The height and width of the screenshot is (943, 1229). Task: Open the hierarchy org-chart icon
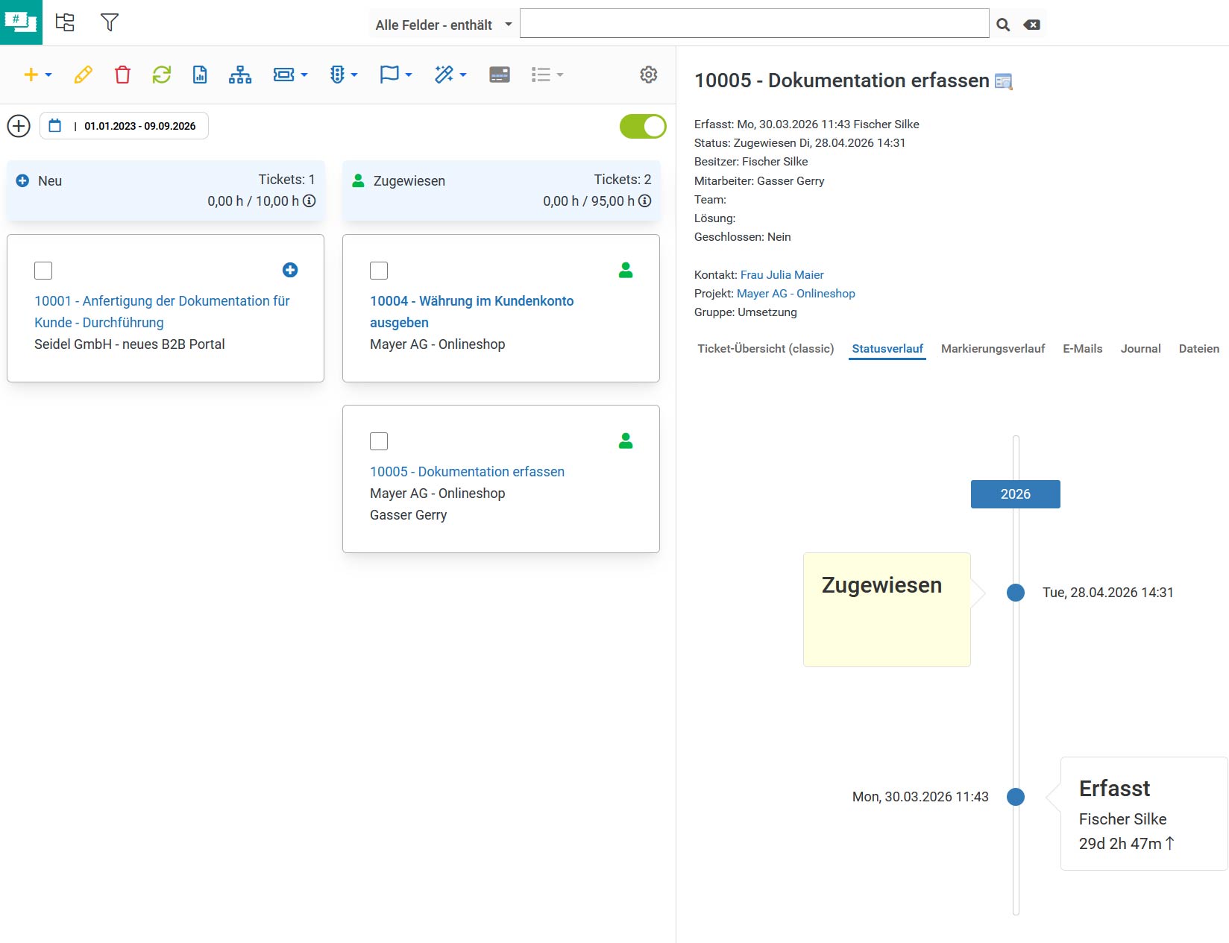(x=240, y=75)
